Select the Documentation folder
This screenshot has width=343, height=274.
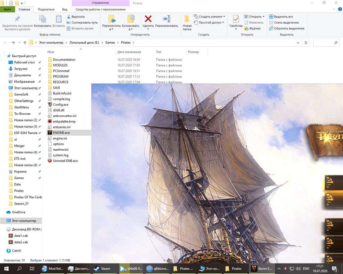(x=64, y=60)
